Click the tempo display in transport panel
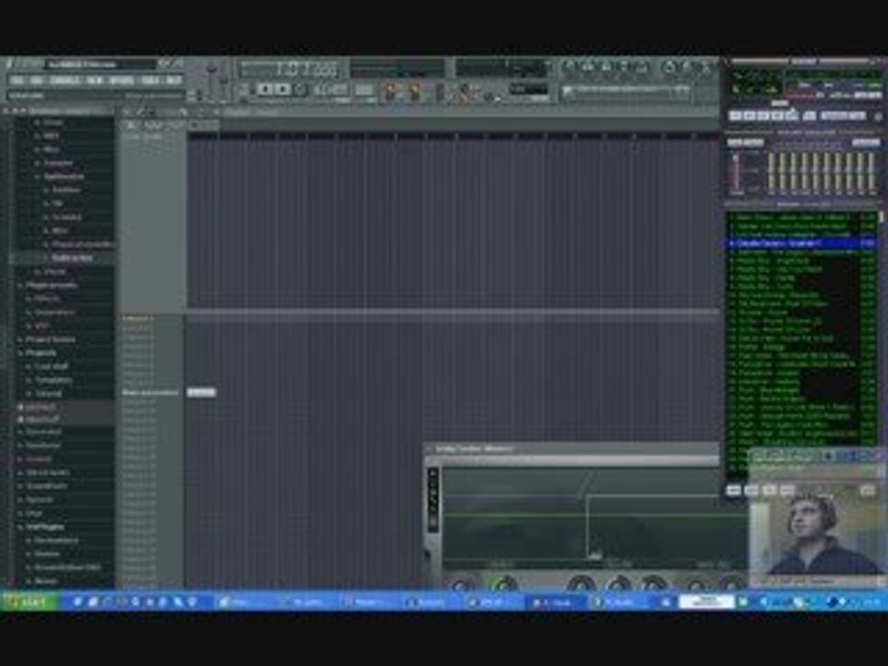888x666 pixels. click(330, 90)
